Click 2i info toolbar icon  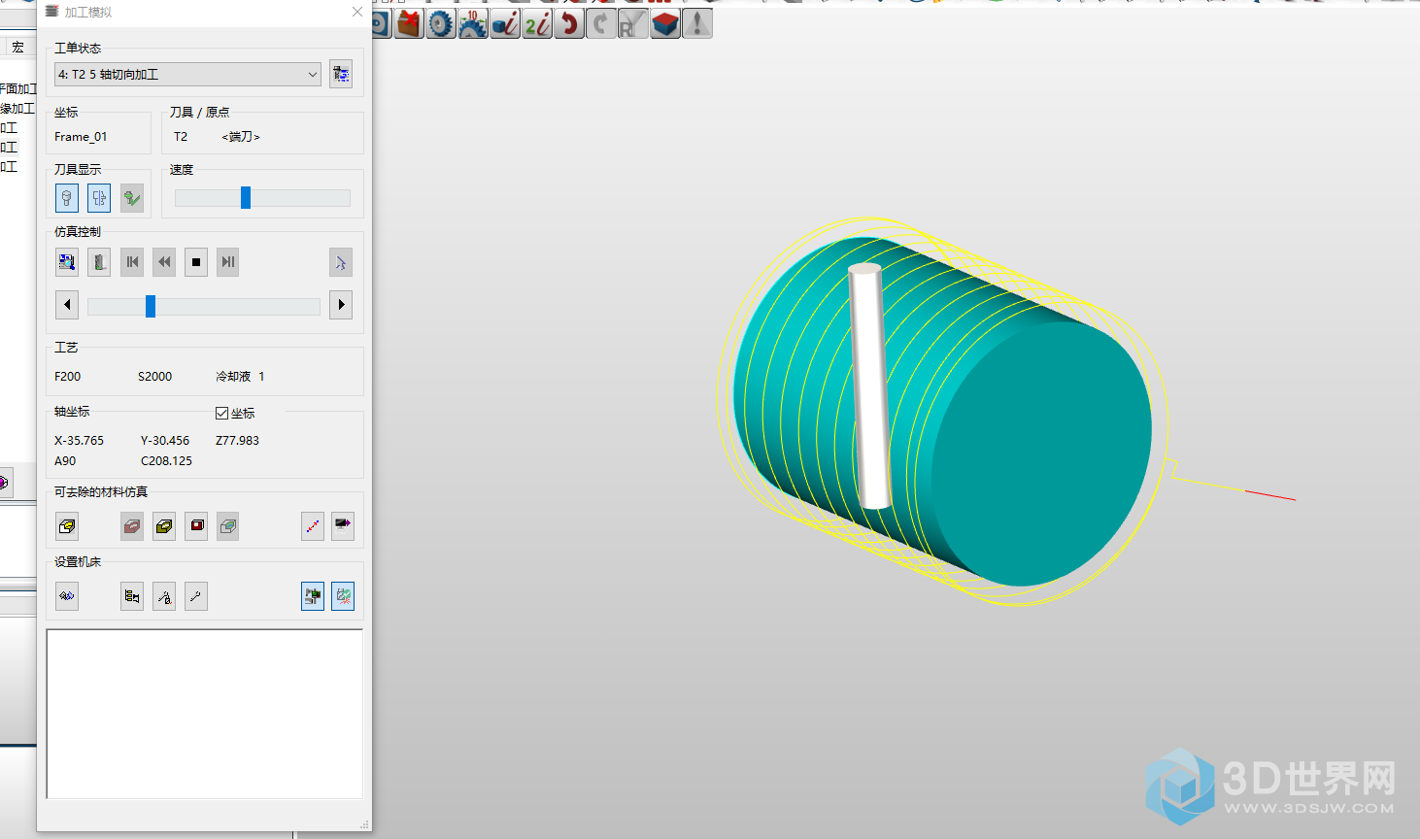[x=537, y=24]
